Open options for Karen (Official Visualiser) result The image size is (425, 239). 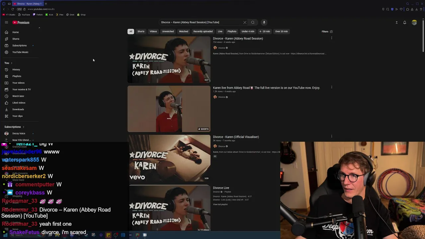(x=331, y=136)
